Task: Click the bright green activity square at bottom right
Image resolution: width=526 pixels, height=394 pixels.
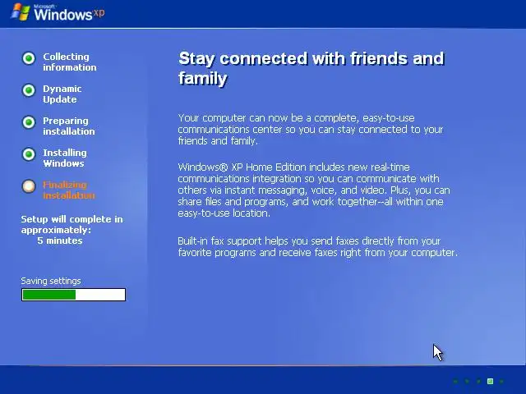Action: pyautogui.click(x=490, y=381)
